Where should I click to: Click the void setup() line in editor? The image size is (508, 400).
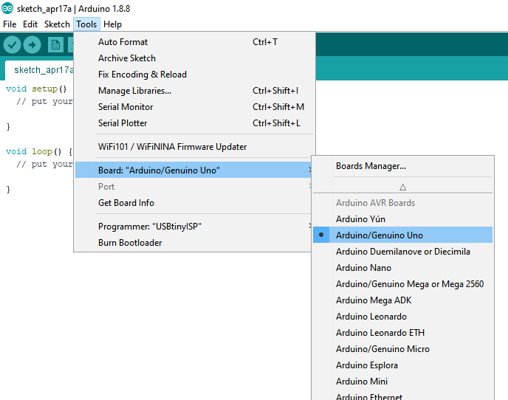pos(36,89)
